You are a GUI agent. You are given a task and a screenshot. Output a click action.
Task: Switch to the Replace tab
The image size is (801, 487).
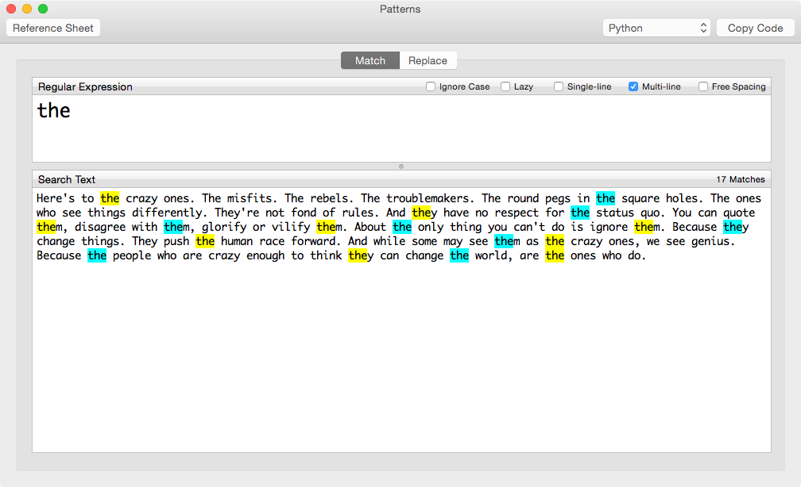click(x=428, y=61)
